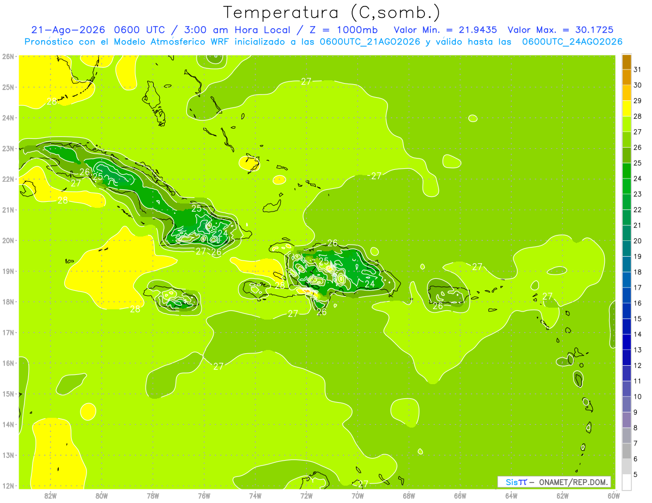Click the 15N latitude axis label
The height and width of the screenshot is (503, 652).
(x=8, y=393)
